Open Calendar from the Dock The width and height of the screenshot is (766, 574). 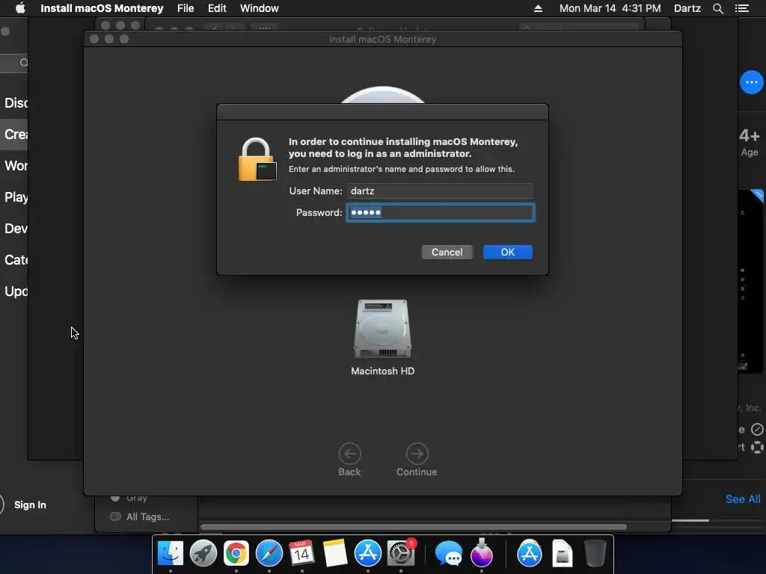click(x=302, y=554)
